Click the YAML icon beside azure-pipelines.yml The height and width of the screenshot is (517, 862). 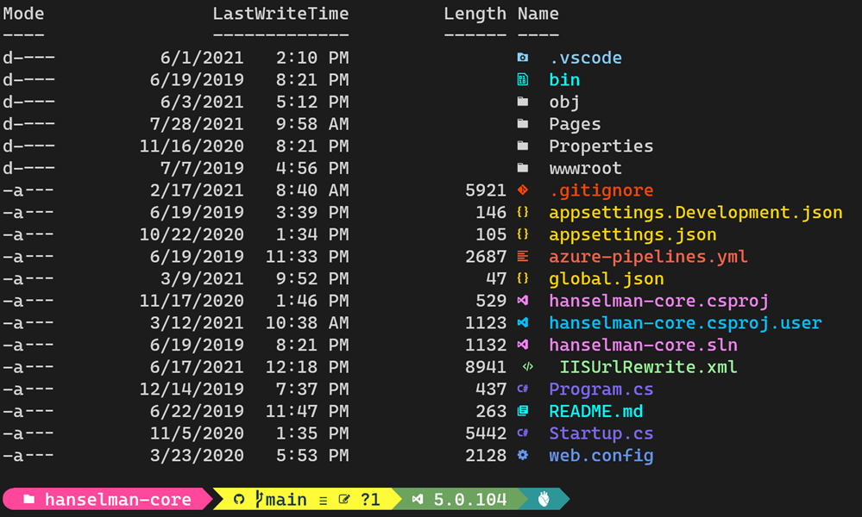pos(525,256)
